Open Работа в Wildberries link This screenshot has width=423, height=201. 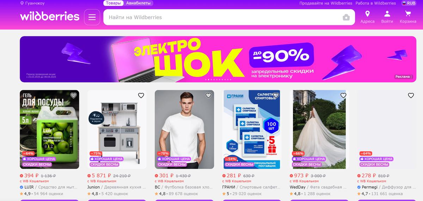[x=375, y=3]
